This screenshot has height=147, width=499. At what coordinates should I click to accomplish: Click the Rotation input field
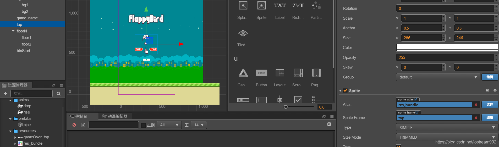(445, 8)
